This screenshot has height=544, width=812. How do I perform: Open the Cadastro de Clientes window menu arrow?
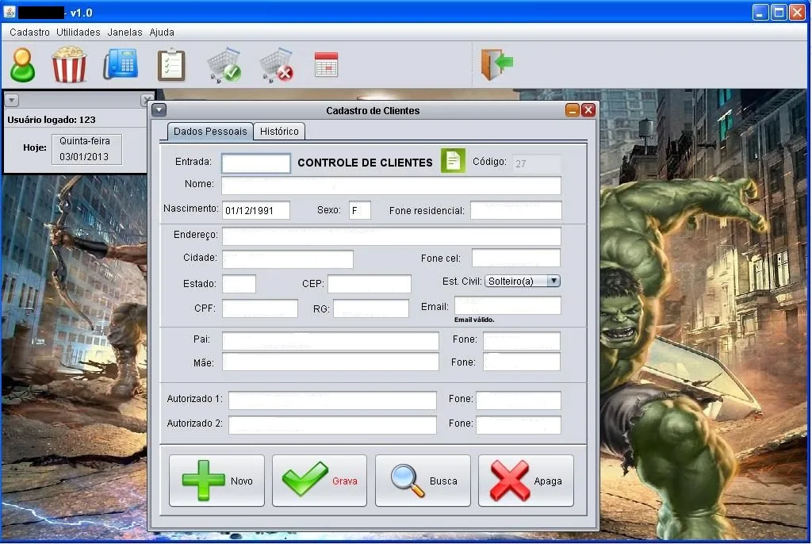159,110
